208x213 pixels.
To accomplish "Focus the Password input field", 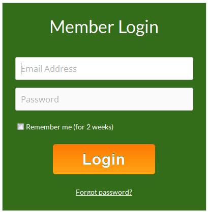I will coord(104,99).
